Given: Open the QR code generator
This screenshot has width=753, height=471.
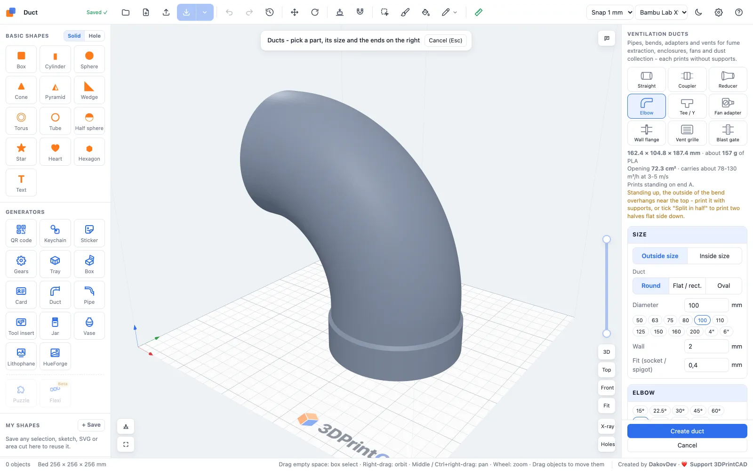Looking at the screenshot, I should pos(21,233).
